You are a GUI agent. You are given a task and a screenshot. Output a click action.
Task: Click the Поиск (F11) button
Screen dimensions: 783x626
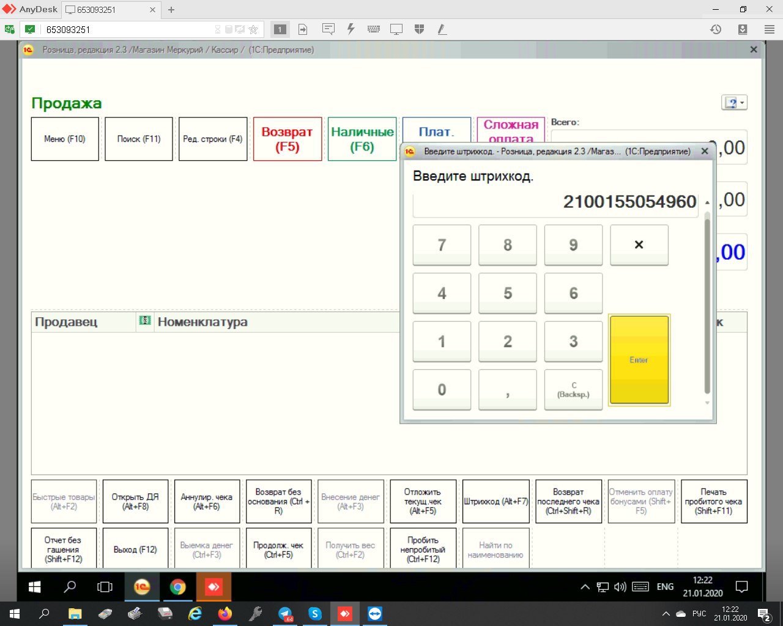click(x=139, y=139)
